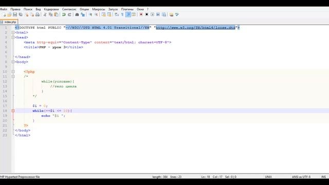Click the w3.org loose.dtd URL on line 1
329x185 pixels.
click(x=195, y=27)
